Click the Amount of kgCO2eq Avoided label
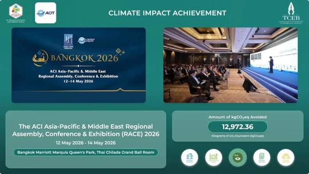Screen dimensions: 309x174 pyautogui.click(x=238, y=117)
